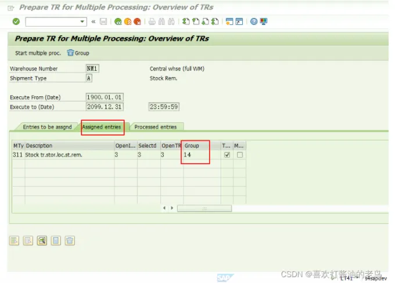Click Execute From date field 1900.01.01

click(105, 97)
